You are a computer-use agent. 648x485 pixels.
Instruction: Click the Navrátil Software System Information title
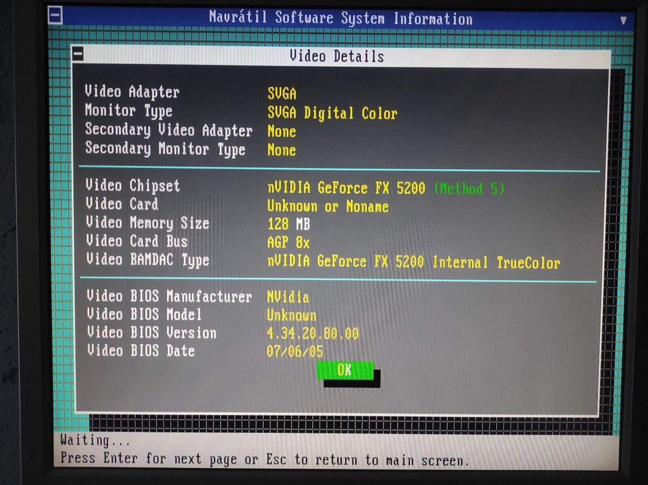[x=340, y=18]
